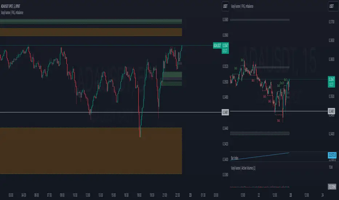The width and height of the screenshot is (339, 200).
Task: Click the 09:00 time axis label
Action: click(x=62, y=195)
